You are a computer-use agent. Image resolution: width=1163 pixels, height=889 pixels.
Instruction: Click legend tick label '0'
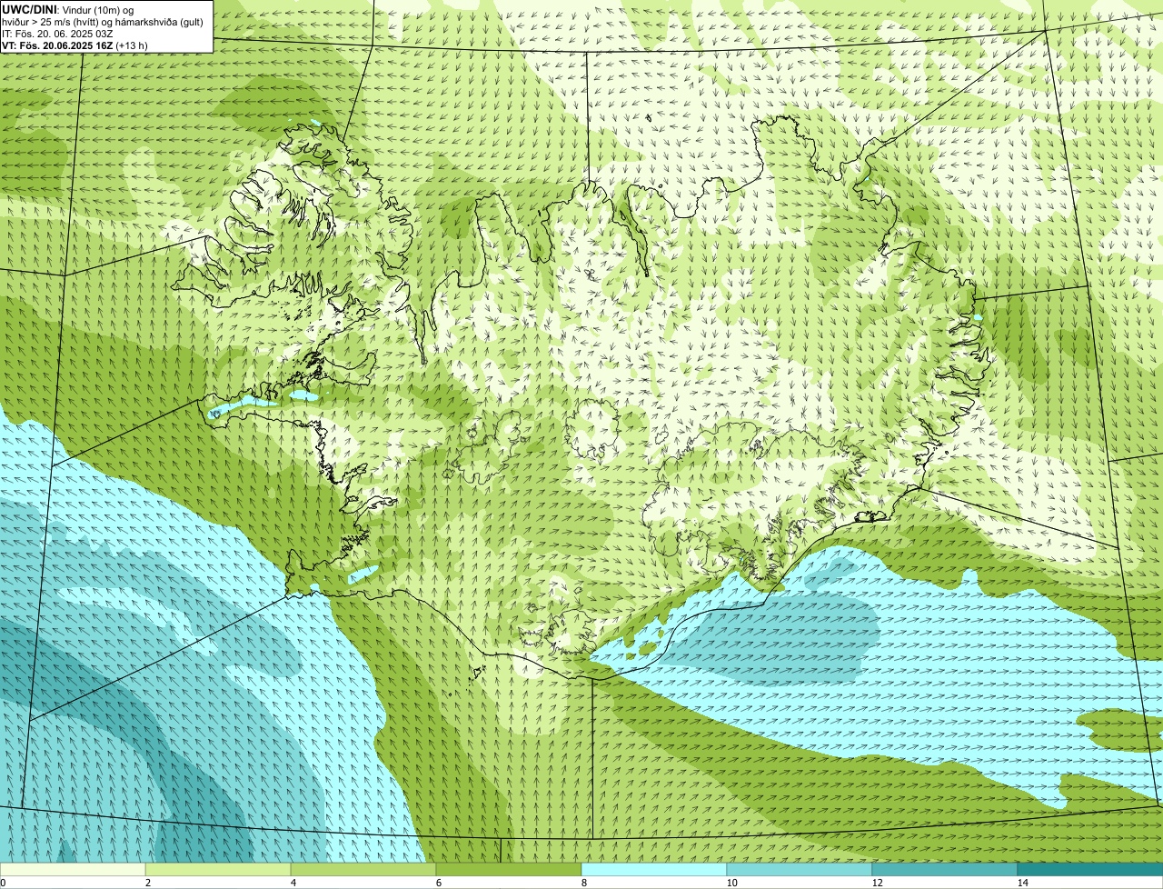click(3, 883)
